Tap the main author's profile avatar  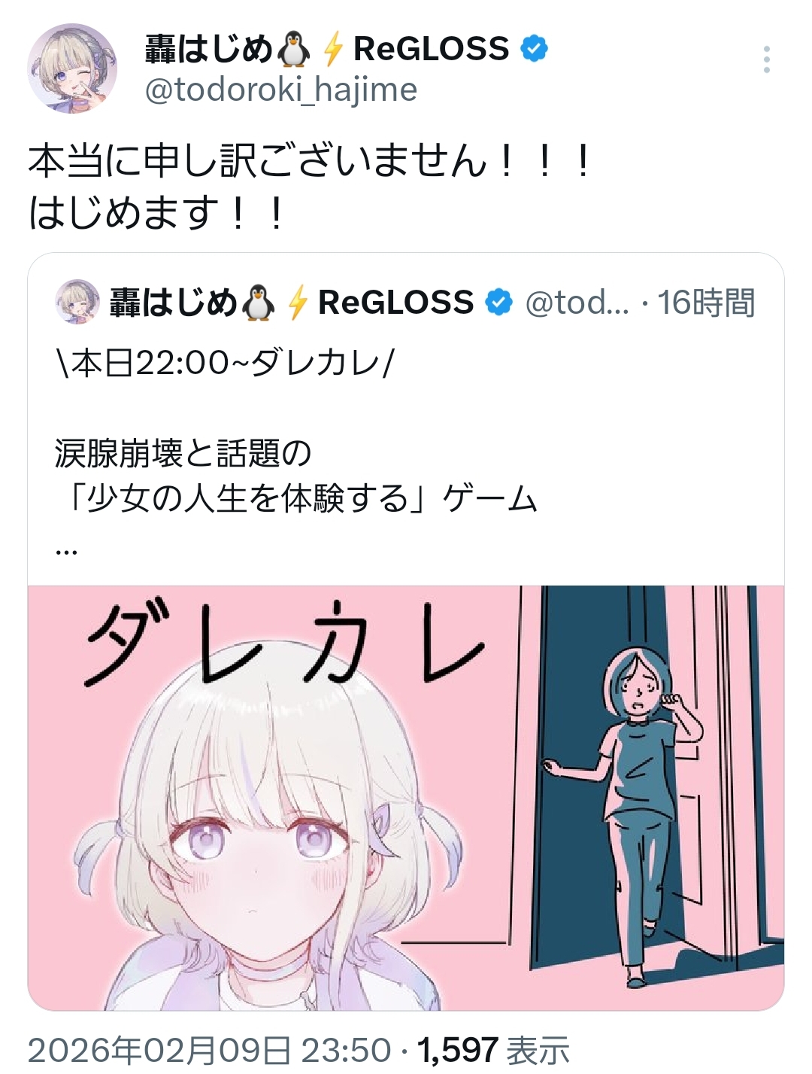coord(73,68)
